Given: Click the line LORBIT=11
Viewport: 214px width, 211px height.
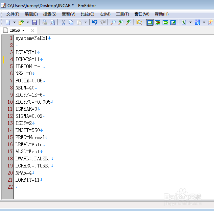Looking at the screenshot, I should [x=27, y=180].
